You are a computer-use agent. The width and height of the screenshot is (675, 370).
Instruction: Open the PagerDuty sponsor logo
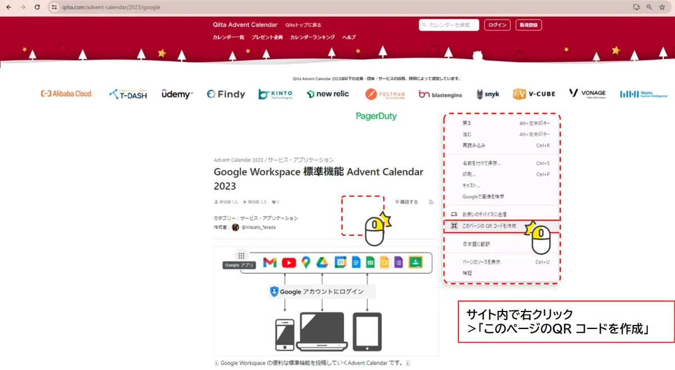click(x=376, y=116)
